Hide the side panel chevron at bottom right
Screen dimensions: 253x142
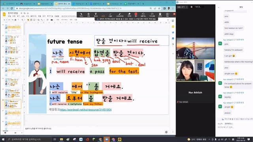[173, 132]
